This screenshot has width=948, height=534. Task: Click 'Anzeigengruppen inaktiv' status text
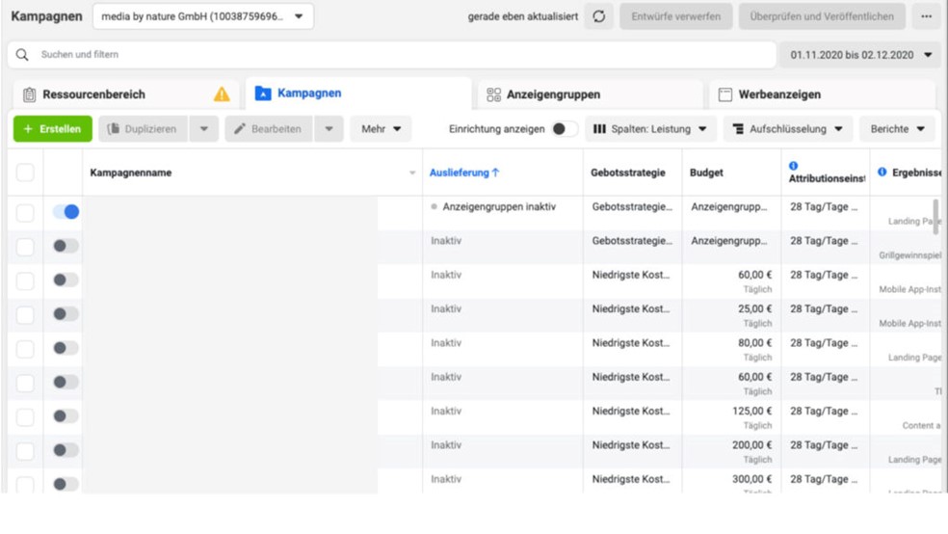click(x=499, y=207)
